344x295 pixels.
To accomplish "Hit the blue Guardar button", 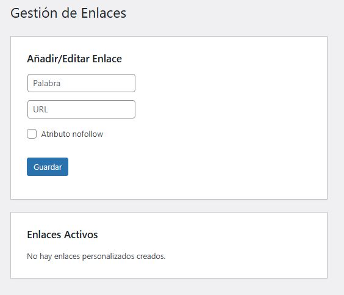I will pos(48,167).
